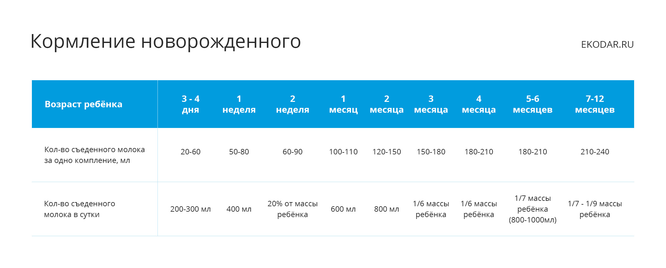The height and width of the screenshot is (268, 666).
Task: Click the '150-180' cell
Action: [431, 152]
